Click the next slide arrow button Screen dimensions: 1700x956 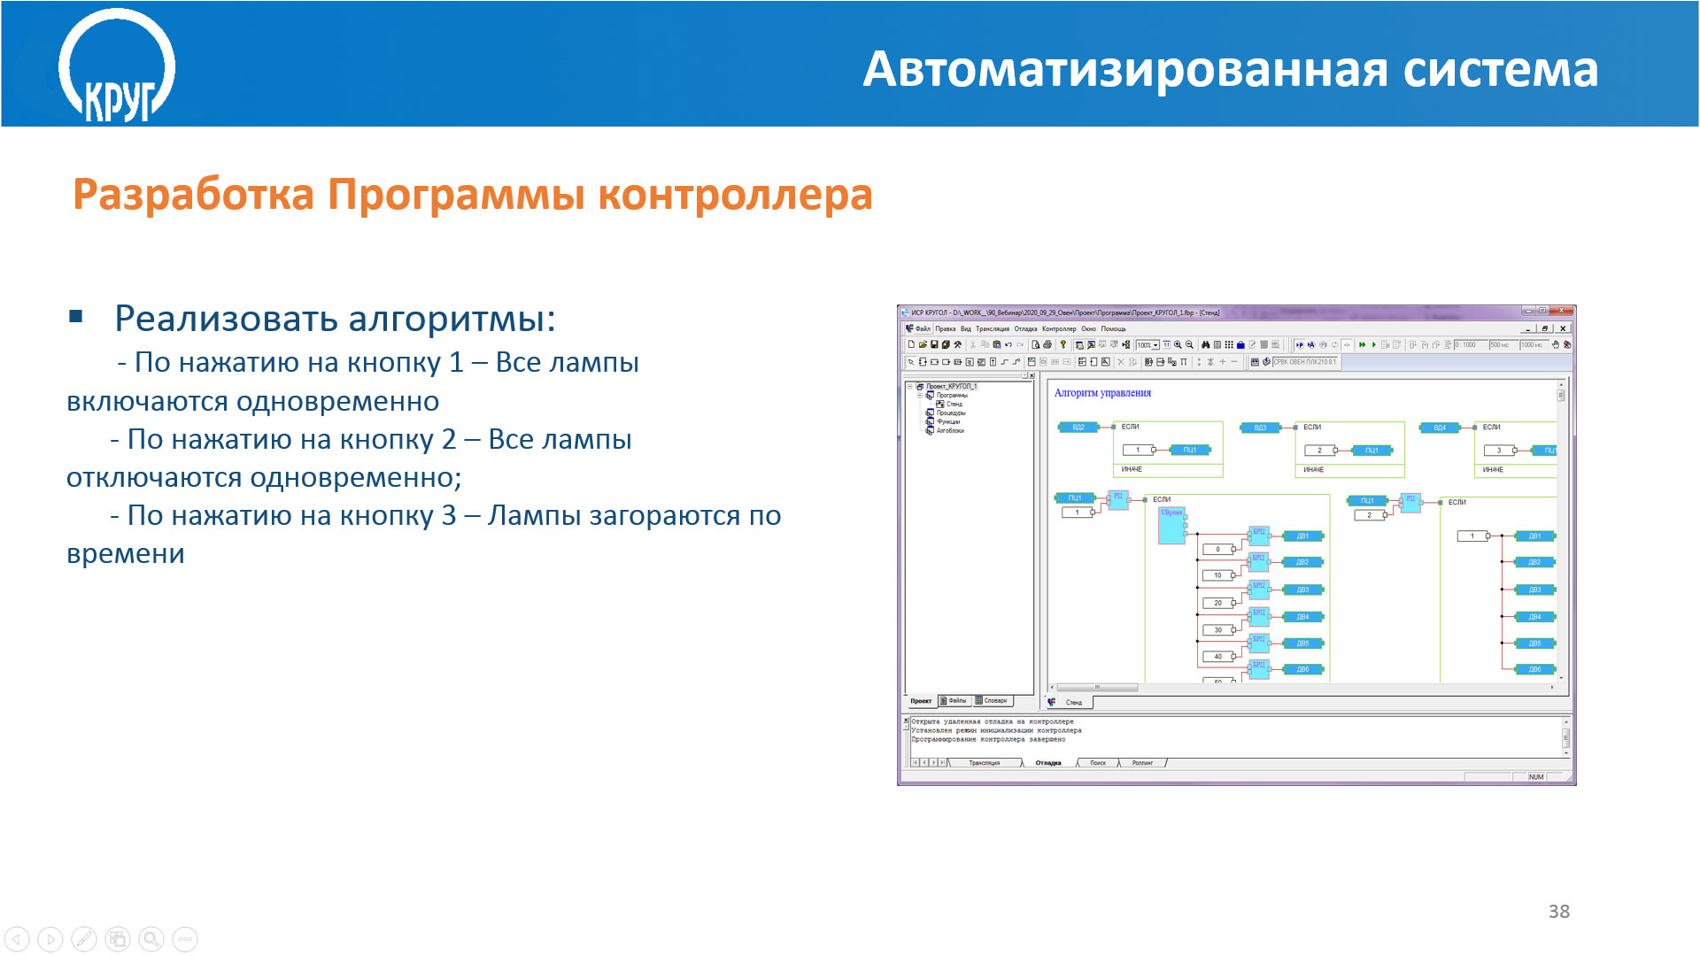click(x=50, y=939)
